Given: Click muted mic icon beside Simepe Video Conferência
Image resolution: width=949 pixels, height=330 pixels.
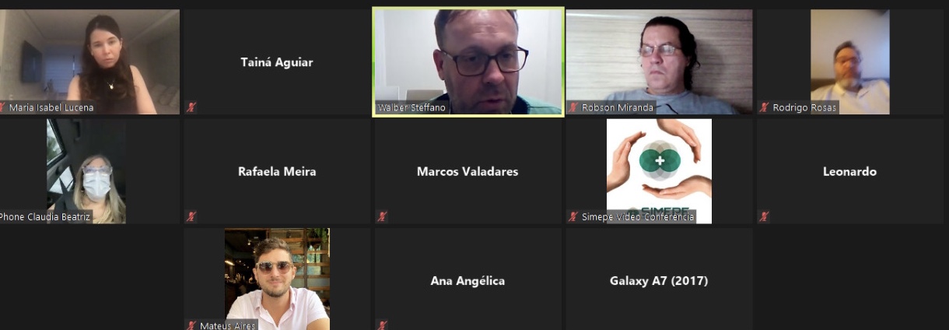Looking at the screenshot, I should (573, 216).
